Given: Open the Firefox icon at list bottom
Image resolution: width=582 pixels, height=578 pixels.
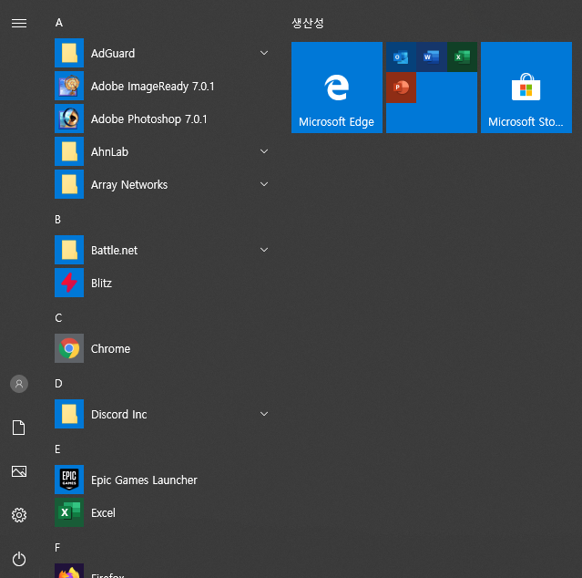Looking at the screenshot, I should [69, 571].
